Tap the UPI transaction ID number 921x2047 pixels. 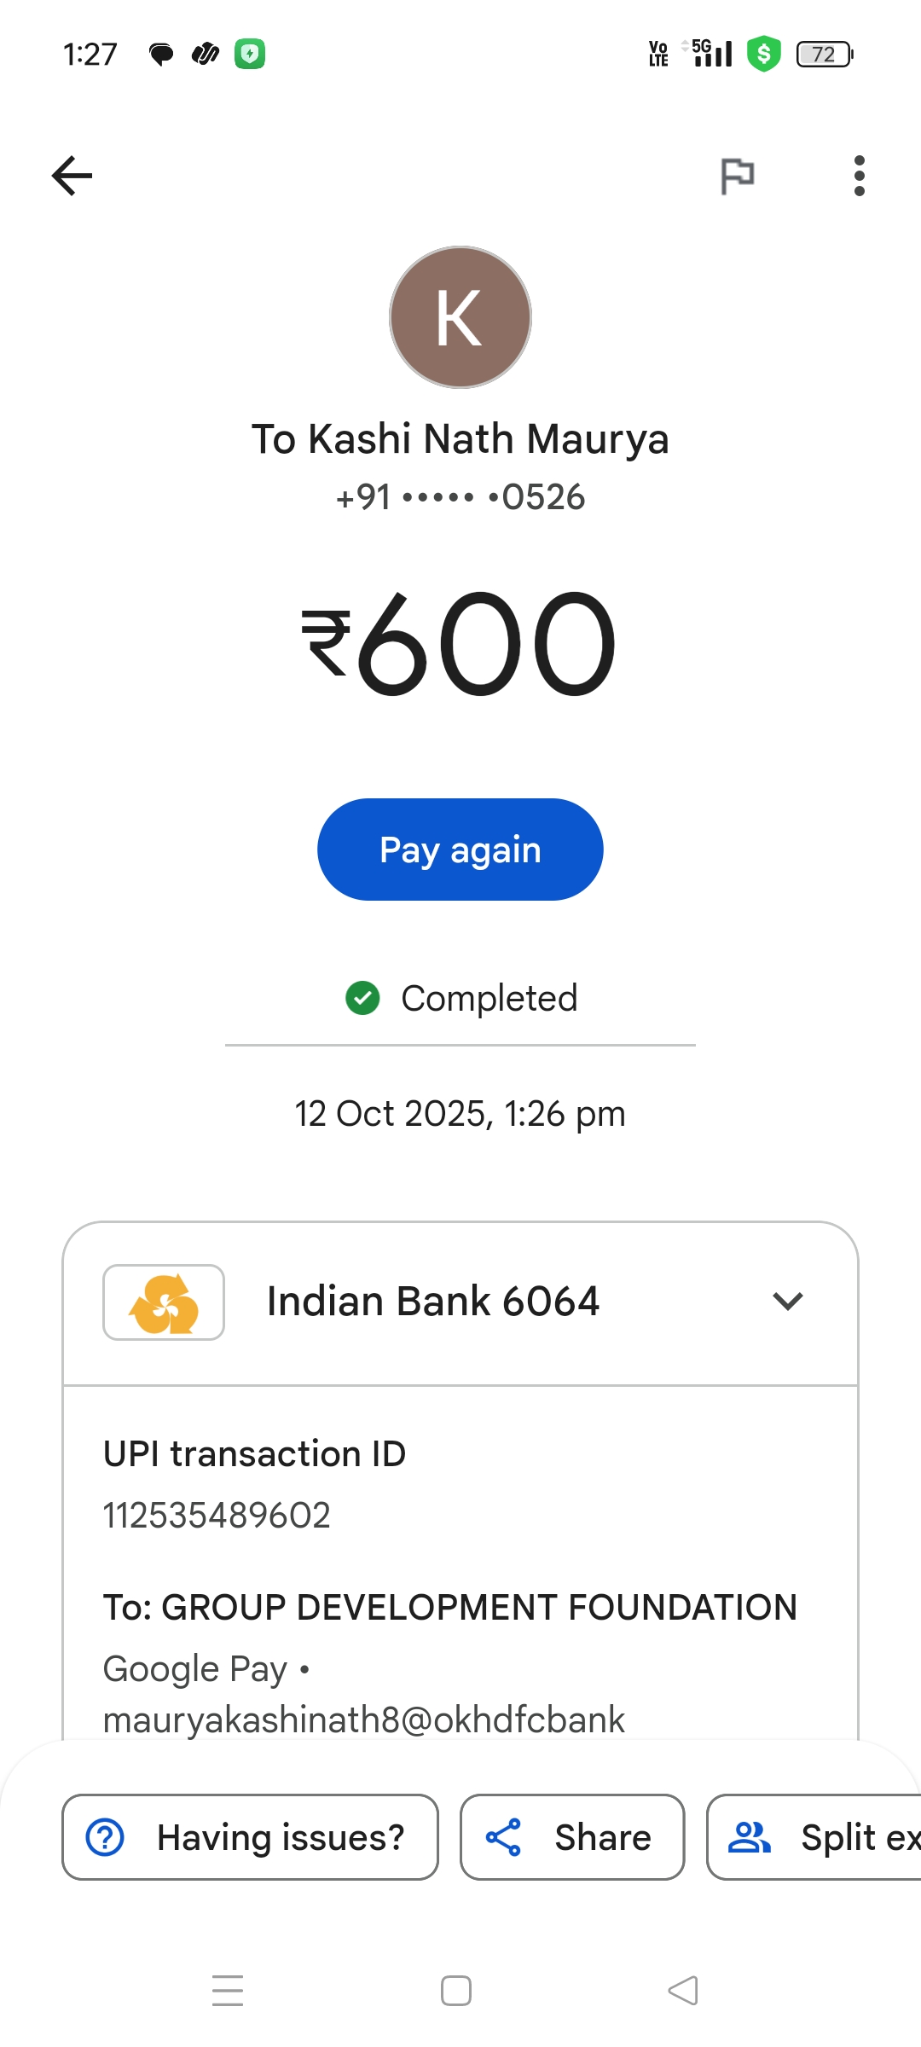tap(217, 1516)
